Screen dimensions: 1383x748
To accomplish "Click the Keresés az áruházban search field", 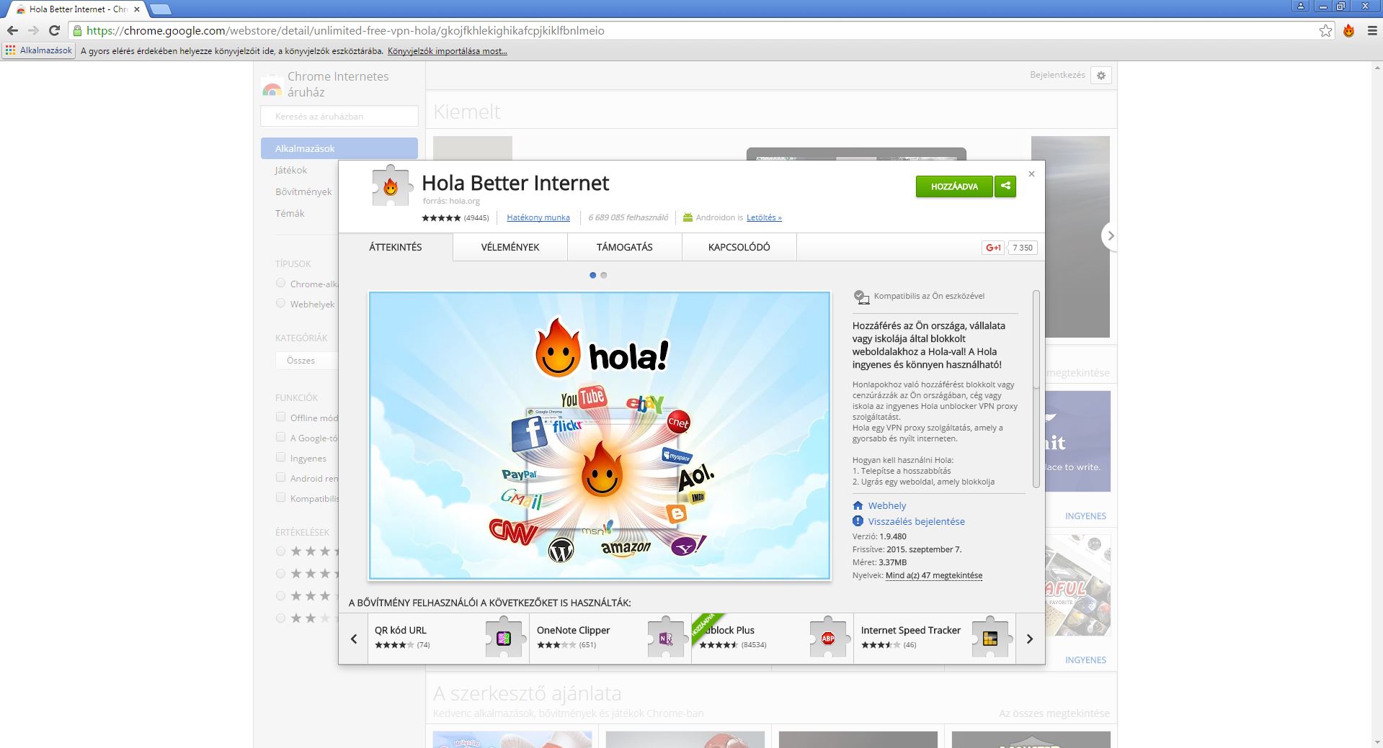I will point(339,116).
